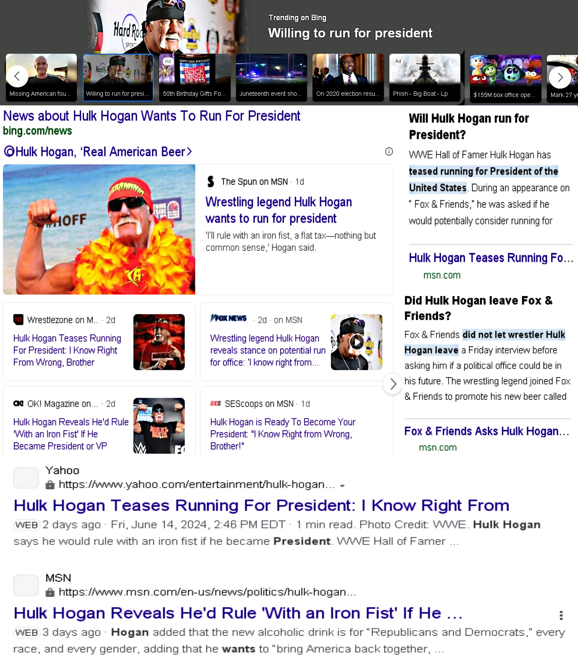The image size is (578, 665).
Task: Open sidebar Hulk Hogan Teases Running link
Action: [491, 258]
